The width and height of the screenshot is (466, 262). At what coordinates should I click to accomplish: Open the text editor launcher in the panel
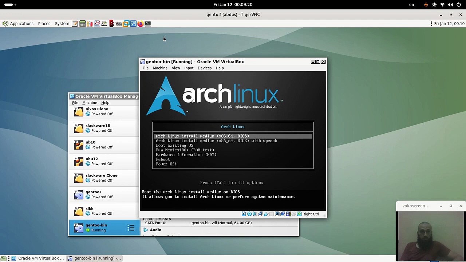click(75, 24)
